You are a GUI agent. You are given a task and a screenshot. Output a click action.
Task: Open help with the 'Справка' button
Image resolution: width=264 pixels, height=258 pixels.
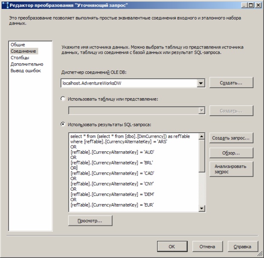point(242,247)
